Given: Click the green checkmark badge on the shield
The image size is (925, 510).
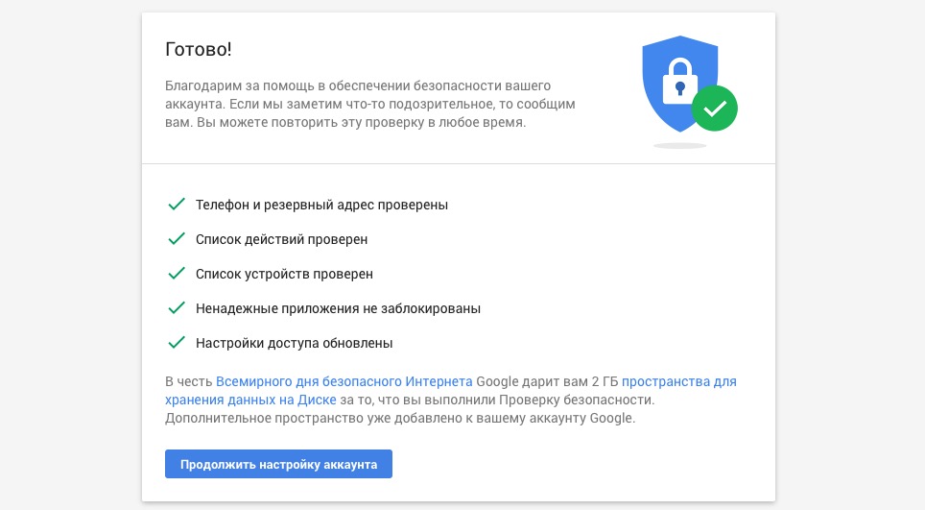Looking at the screenshot, I should [714, 109].
